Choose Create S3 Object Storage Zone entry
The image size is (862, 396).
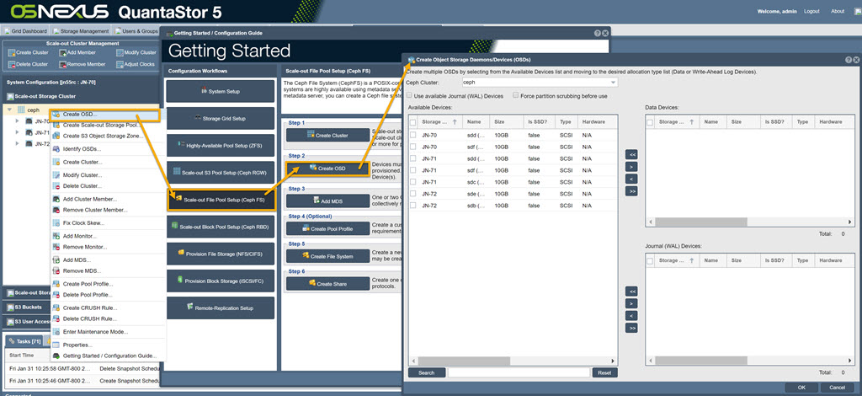(x=102, y=136)
